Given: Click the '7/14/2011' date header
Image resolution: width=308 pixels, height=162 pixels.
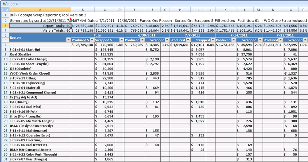Looking at the screenshot, I should (x=239, y=35).
